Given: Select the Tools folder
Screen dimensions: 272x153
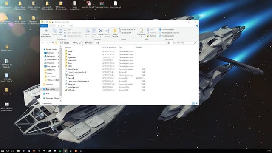Looking at the screenshot, I should 68,63.
